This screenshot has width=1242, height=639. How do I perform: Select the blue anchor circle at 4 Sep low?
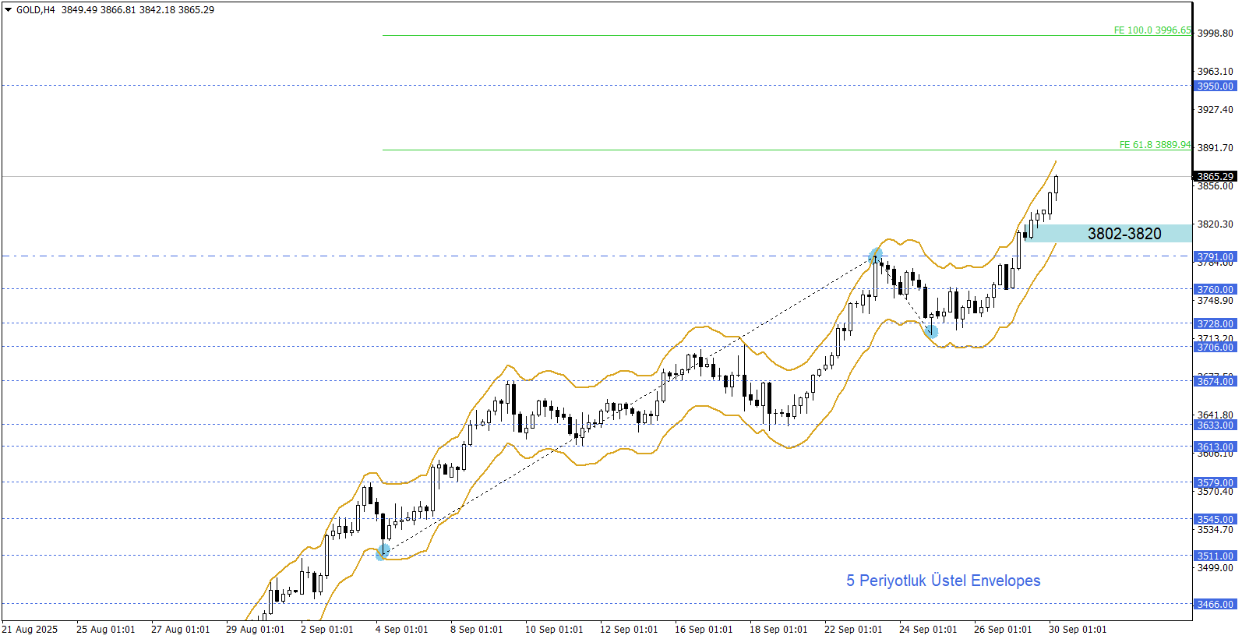pyautogui.click(x=383, y=553)
